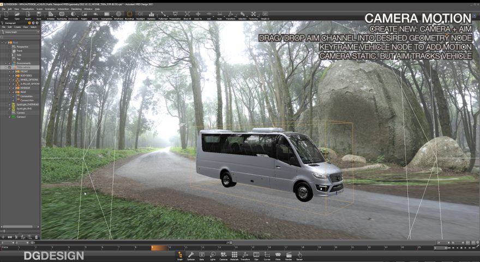This screenshot has height=262, width=480.
Task: Open the Cameras module icon
Action: coord(223,255)
